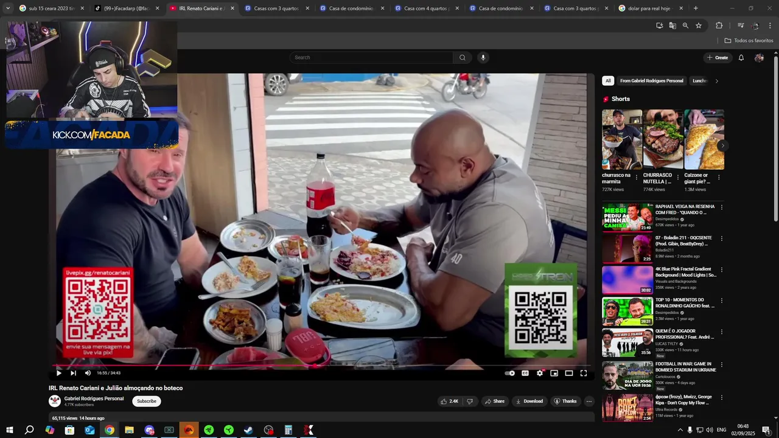Open 'FOOTBALL IN WAR' video title
Screen dimensions: 779x438
click(686, 367)
